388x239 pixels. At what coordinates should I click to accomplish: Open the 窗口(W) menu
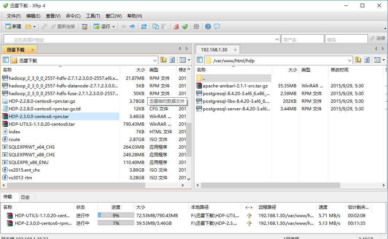click(x=113, y=16)
